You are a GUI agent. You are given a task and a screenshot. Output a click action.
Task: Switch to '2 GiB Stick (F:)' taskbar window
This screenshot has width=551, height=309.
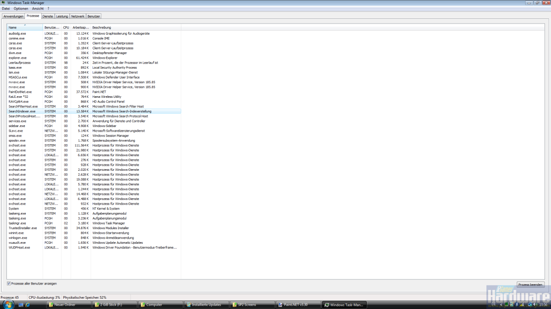[x=115, y=305]
